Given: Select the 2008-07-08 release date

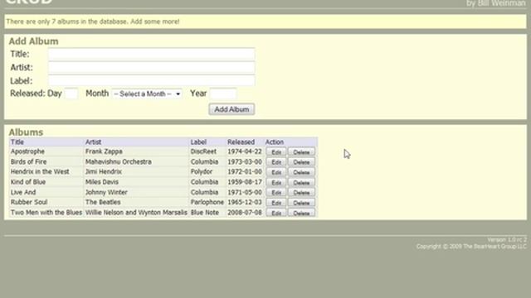Looking at the screenshot, I should click(245, 213).
